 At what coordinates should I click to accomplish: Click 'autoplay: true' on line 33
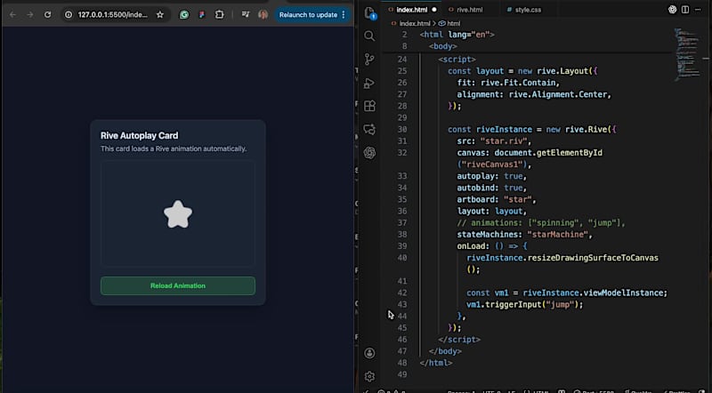coord(492,176)
